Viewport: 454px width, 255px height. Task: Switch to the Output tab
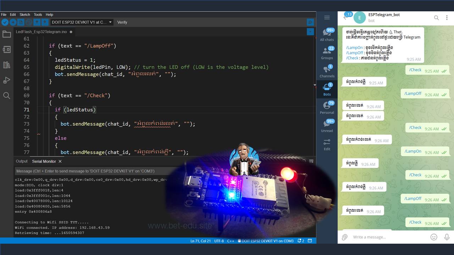tap(22, 161)
